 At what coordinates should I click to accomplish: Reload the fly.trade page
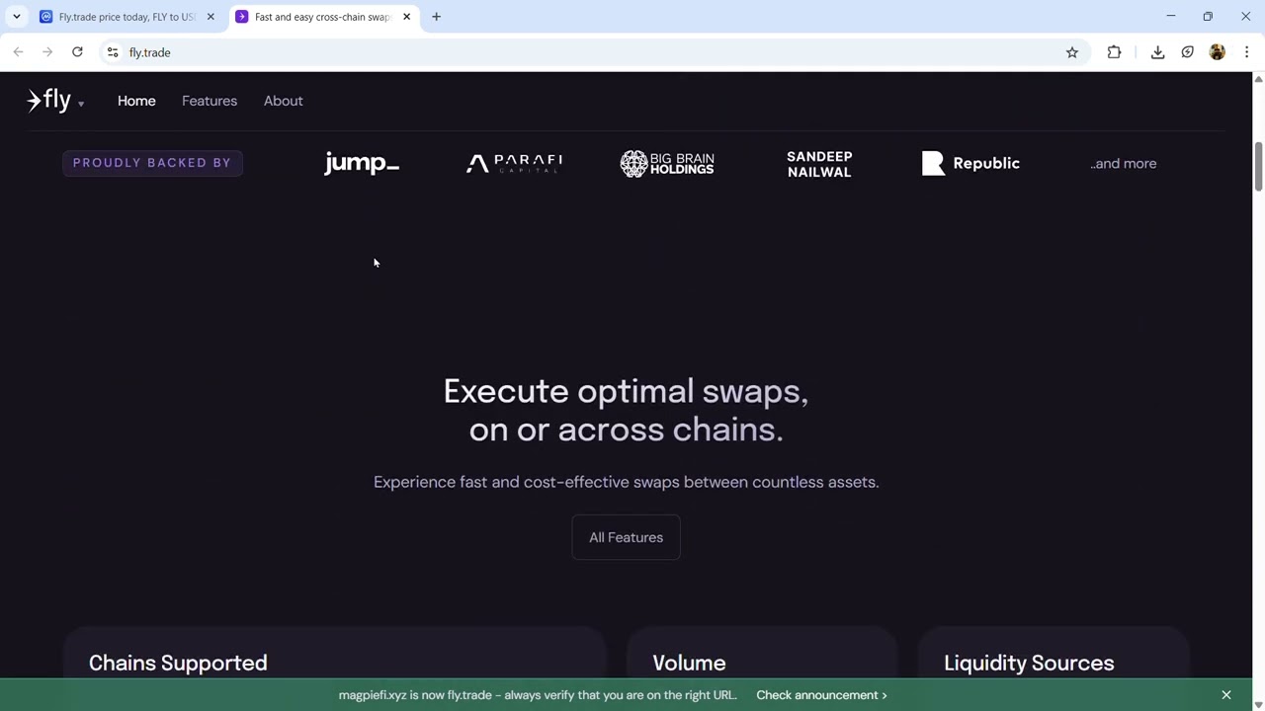pyautogui.click(x=77, y=52)
